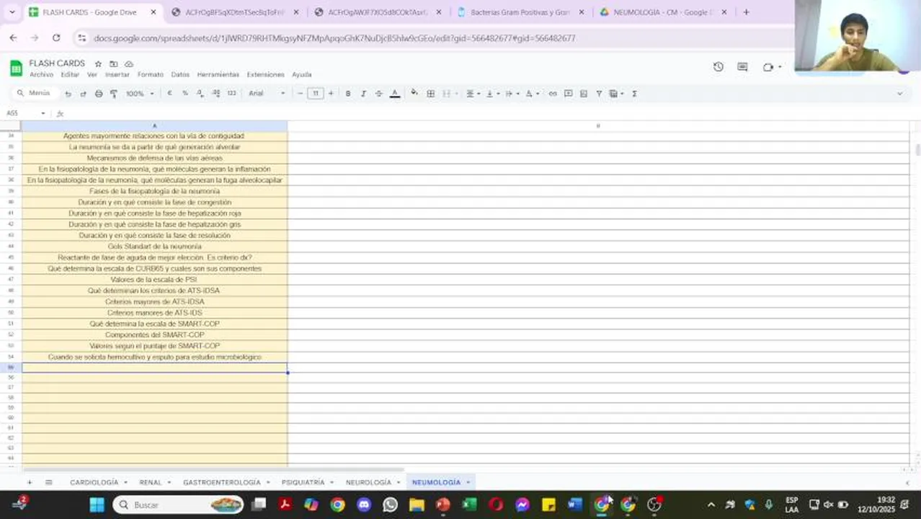Toggle bold formatting
Screen dimensions: 921x519
click(348, 94)
